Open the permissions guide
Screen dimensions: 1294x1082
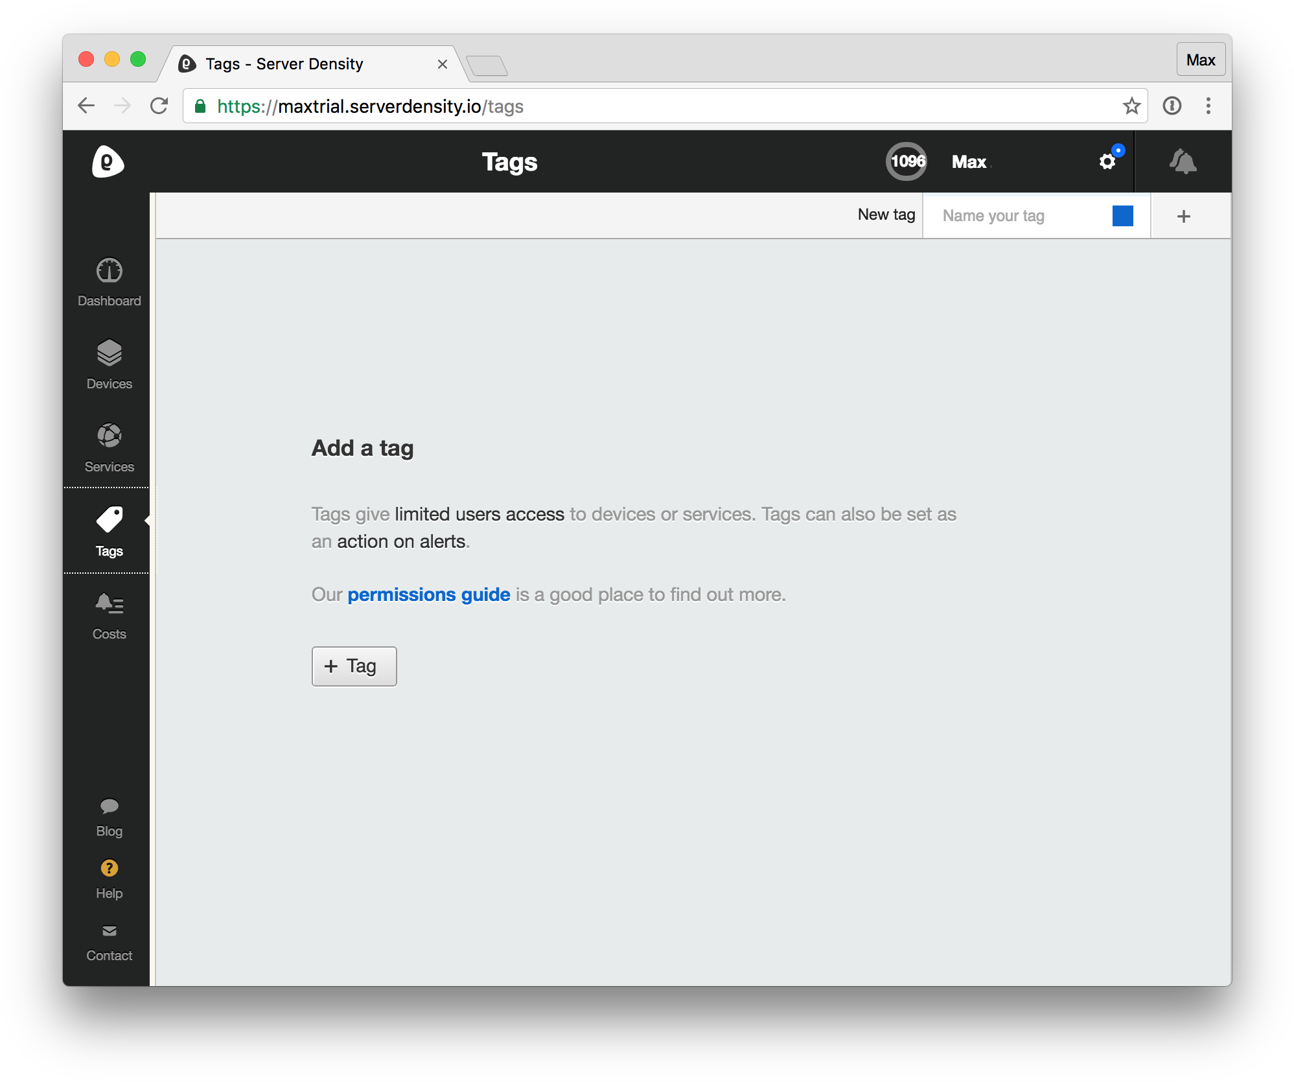pyautogui.click(x=429, y=594)
